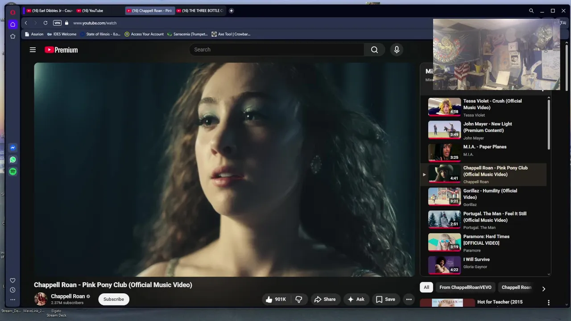Click Opera menu logo top-left
This screenshot has height=321, width=571.
click(13, 12)
